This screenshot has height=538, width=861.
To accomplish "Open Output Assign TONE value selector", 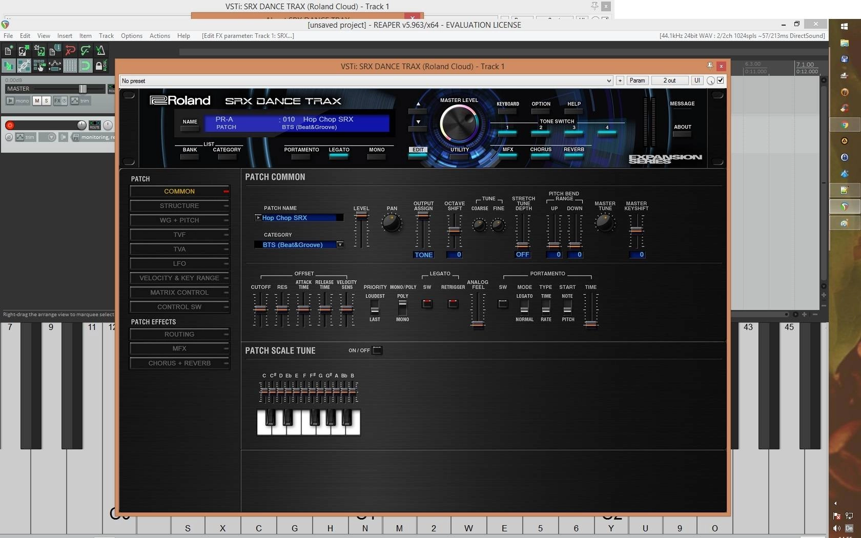I will [423, 255].
